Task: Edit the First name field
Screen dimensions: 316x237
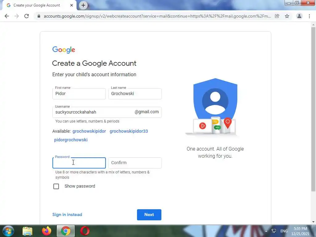Action: point(79,94)
